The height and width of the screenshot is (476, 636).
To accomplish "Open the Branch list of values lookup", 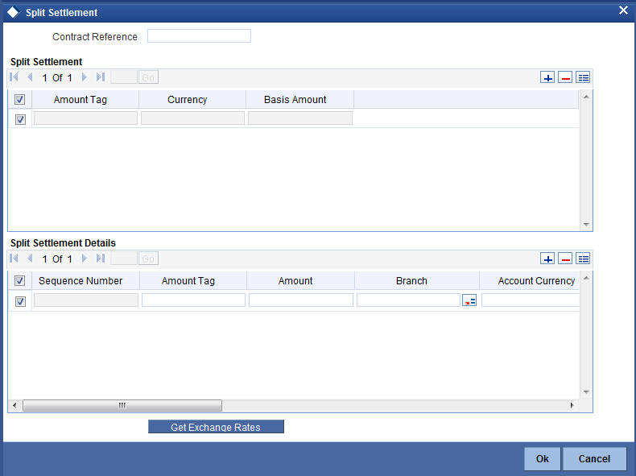I will pyautogui.click(x=469, y=300).
